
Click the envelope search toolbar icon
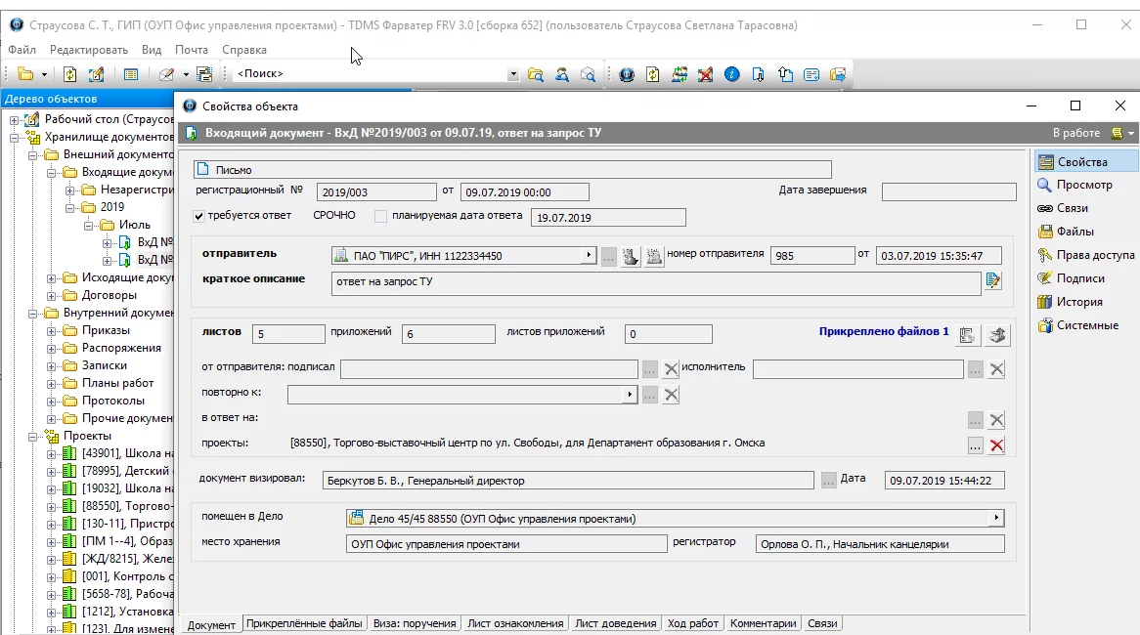point(589,74)
